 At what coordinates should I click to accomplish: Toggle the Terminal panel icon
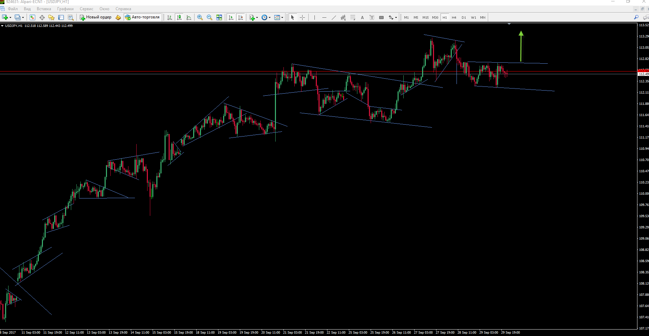point(61,17)
